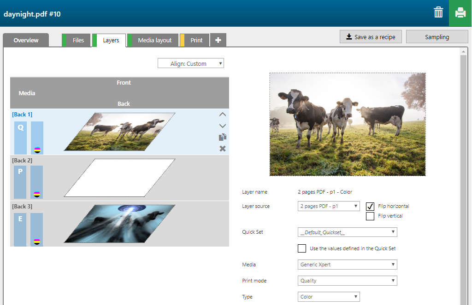Click Save as a recipe button
This screenshot has height=305, width=472.
371,37
